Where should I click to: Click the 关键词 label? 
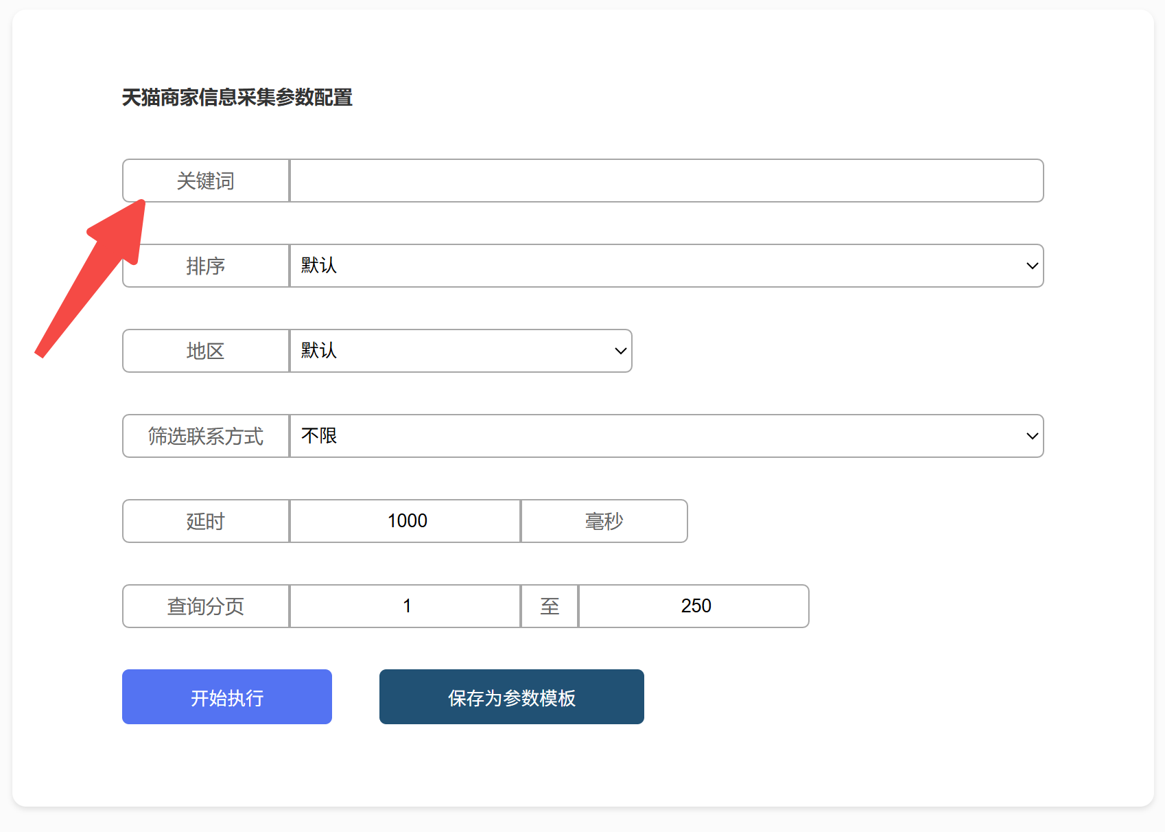coord(206,181)
